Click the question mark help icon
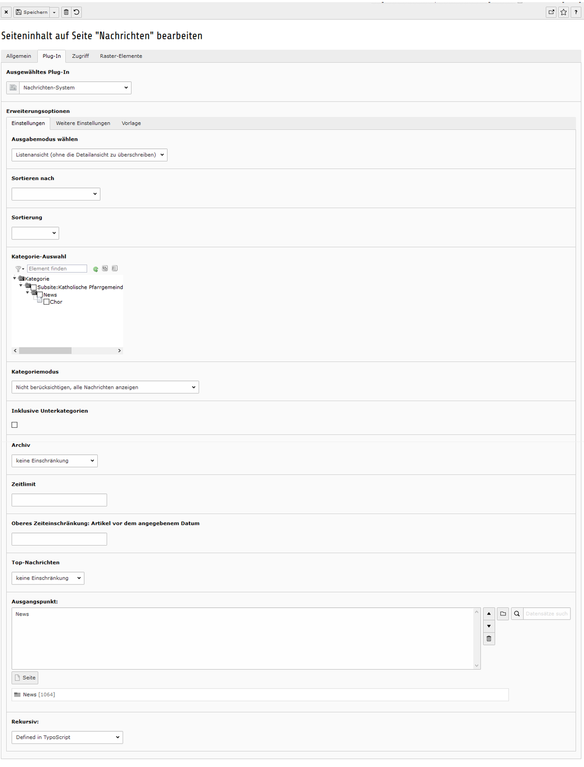Viewport: 584px width, 767px height. point(576,12)
